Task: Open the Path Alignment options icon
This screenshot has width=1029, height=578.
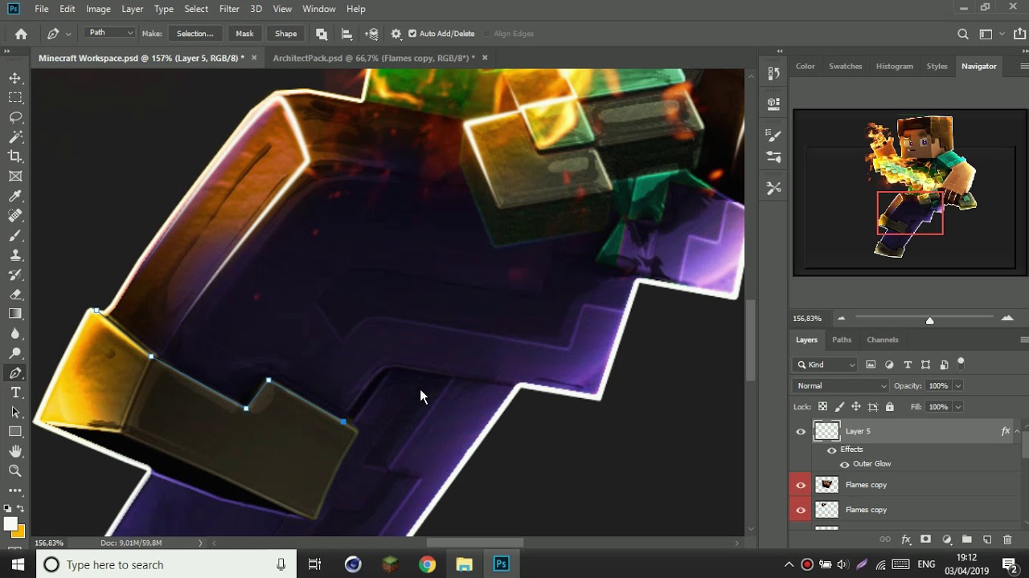Action: [346, 34]
